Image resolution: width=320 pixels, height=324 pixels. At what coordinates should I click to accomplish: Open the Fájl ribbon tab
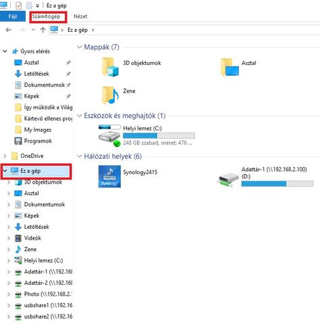pyautogui.click(x=13, y=16)
